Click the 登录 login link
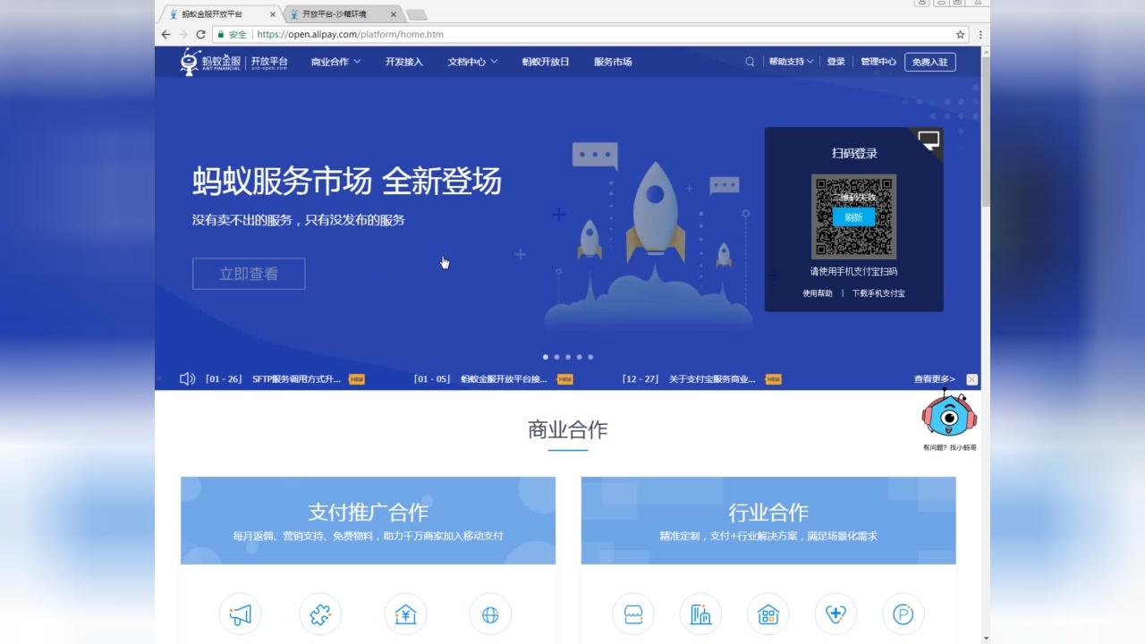The width and height of the screenshot is (1145, 644). click(835, 62)
